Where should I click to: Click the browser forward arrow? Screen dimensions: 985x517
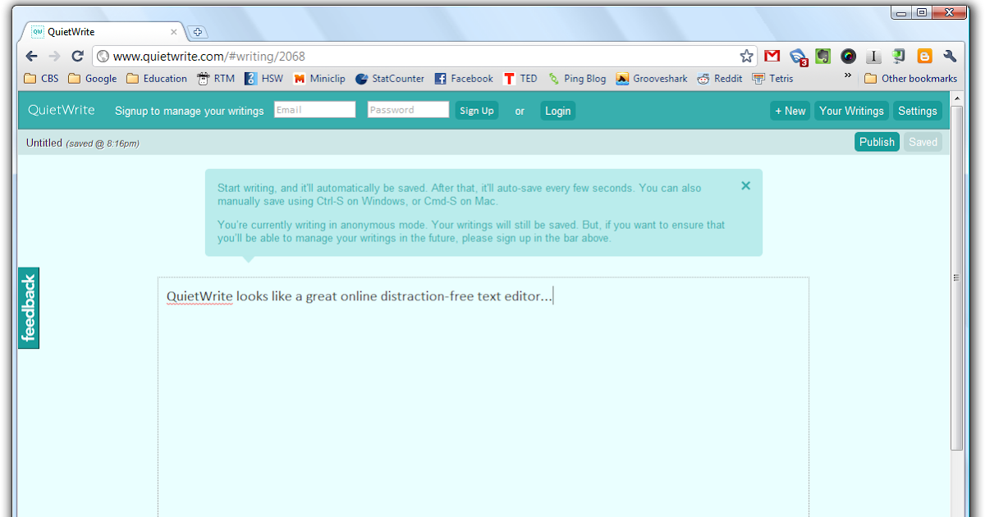[54, 56]
